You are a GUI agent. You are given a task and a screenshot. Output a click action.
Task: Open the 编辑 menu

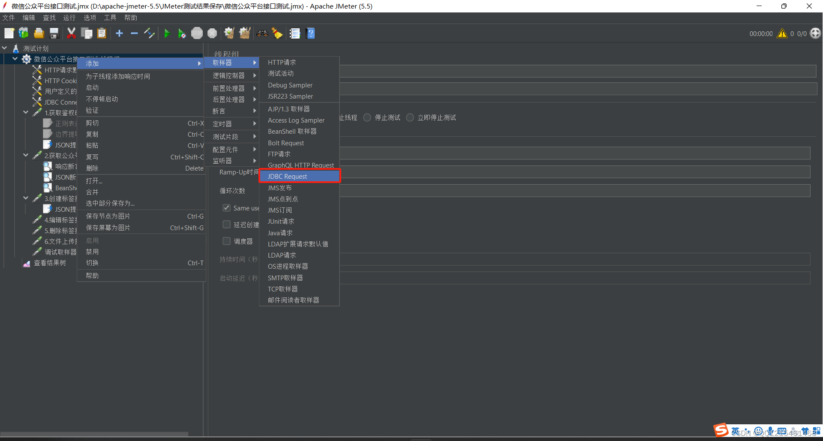(29, 18)
